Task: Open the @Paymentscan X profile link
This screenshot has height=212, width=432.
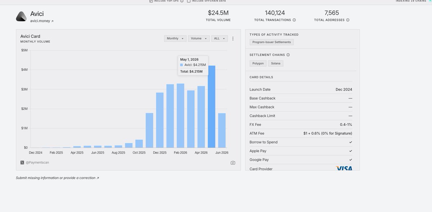Action: click(x=37, y=162)
